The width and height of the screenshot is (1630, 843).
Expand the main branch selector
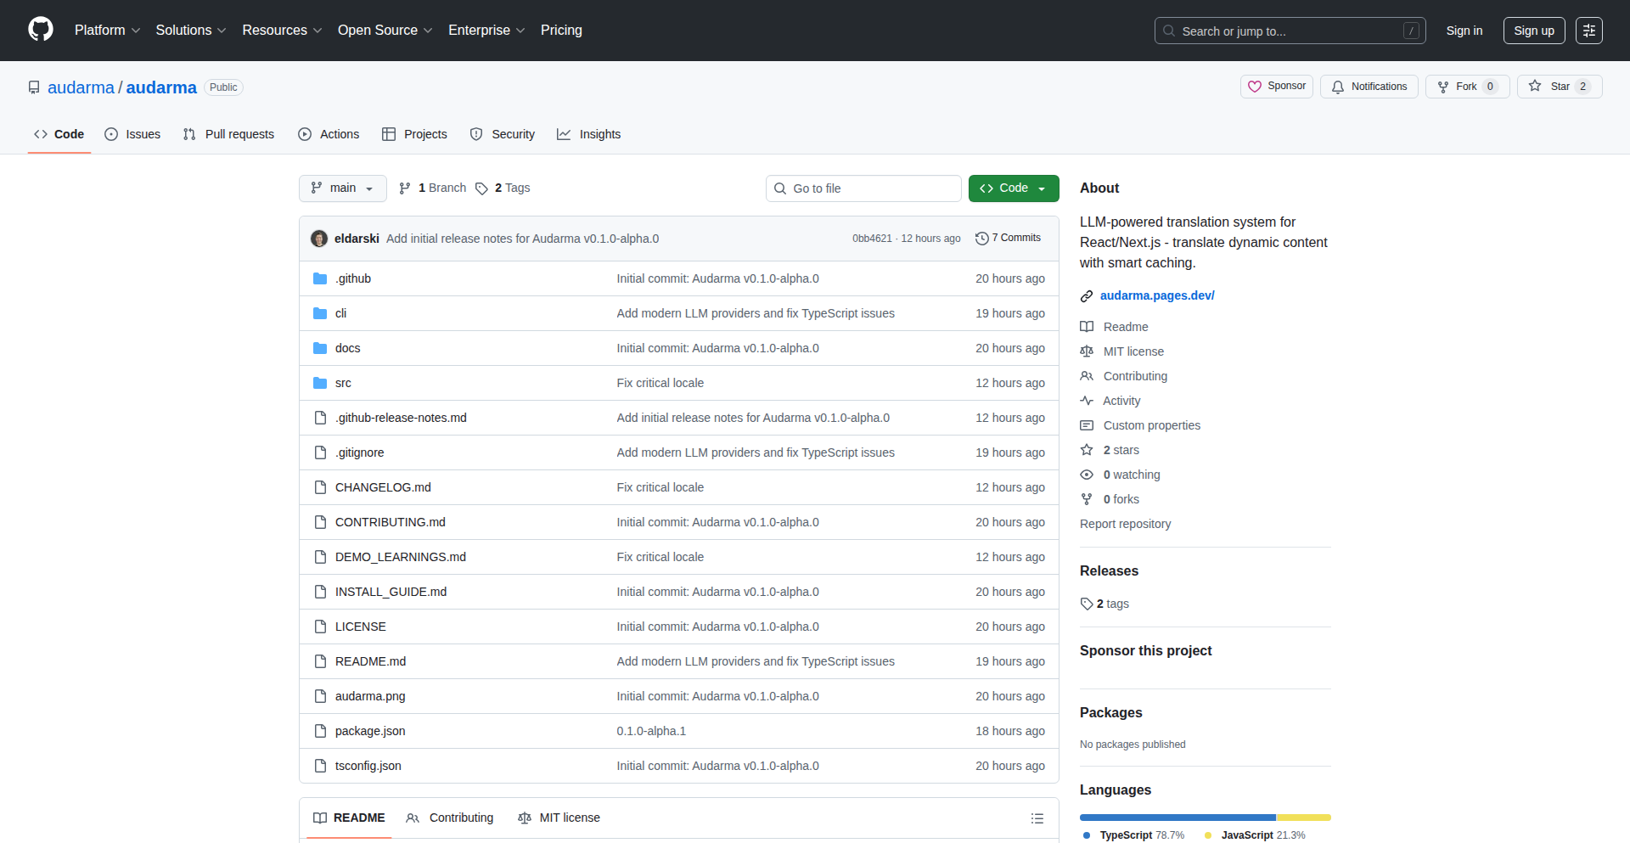coord(342,188)
